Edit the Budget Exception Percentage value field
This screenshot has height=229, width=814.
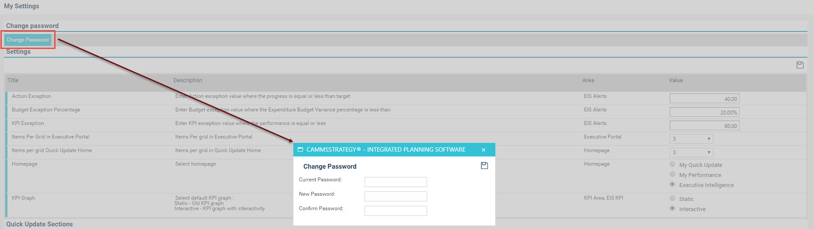point(704,112)
